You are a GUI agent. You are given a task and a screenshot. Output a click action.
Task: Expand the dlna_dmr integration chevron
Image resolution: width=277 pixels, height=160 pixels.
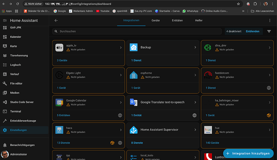pos(270,47)
